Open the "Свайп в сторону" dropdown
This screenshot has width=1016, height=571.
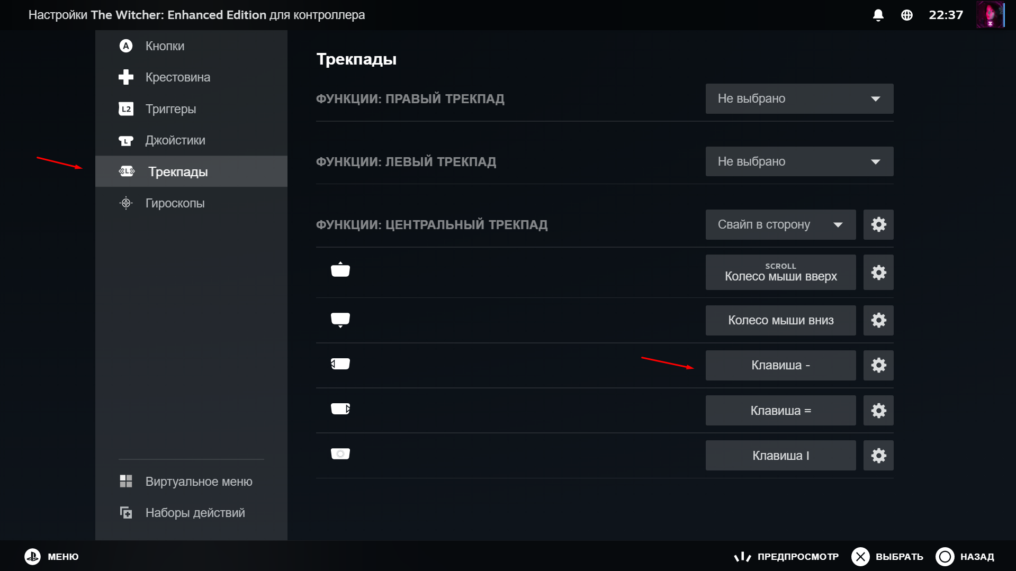pos(780,224)
